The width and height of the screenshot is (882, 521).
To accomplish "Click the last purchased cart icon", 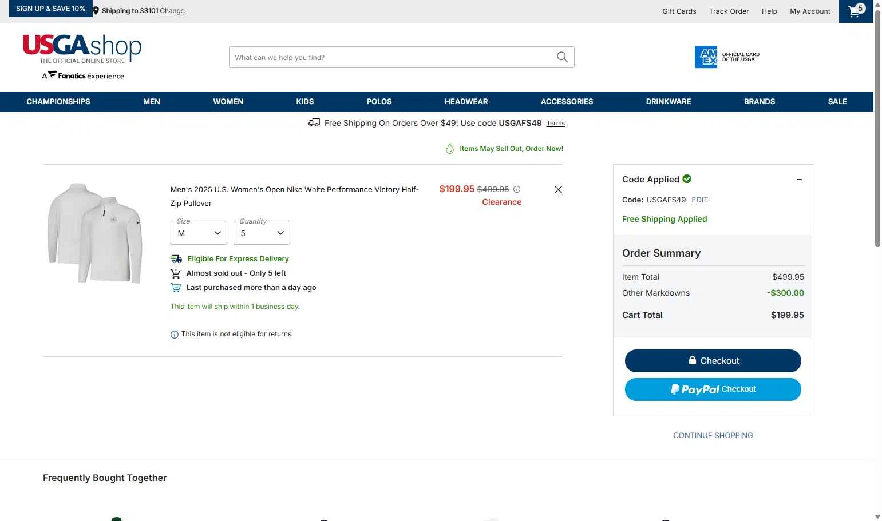I will (176, 288).
